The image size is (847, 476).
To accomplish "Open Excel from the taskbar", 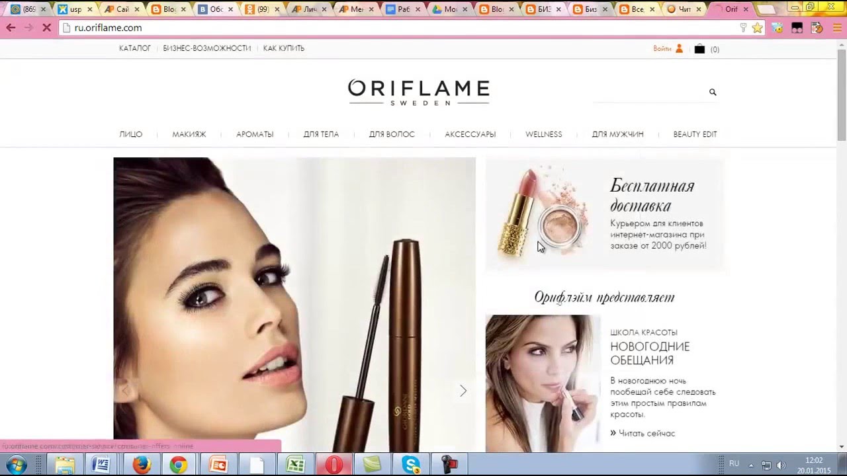I will coord(295,465).
